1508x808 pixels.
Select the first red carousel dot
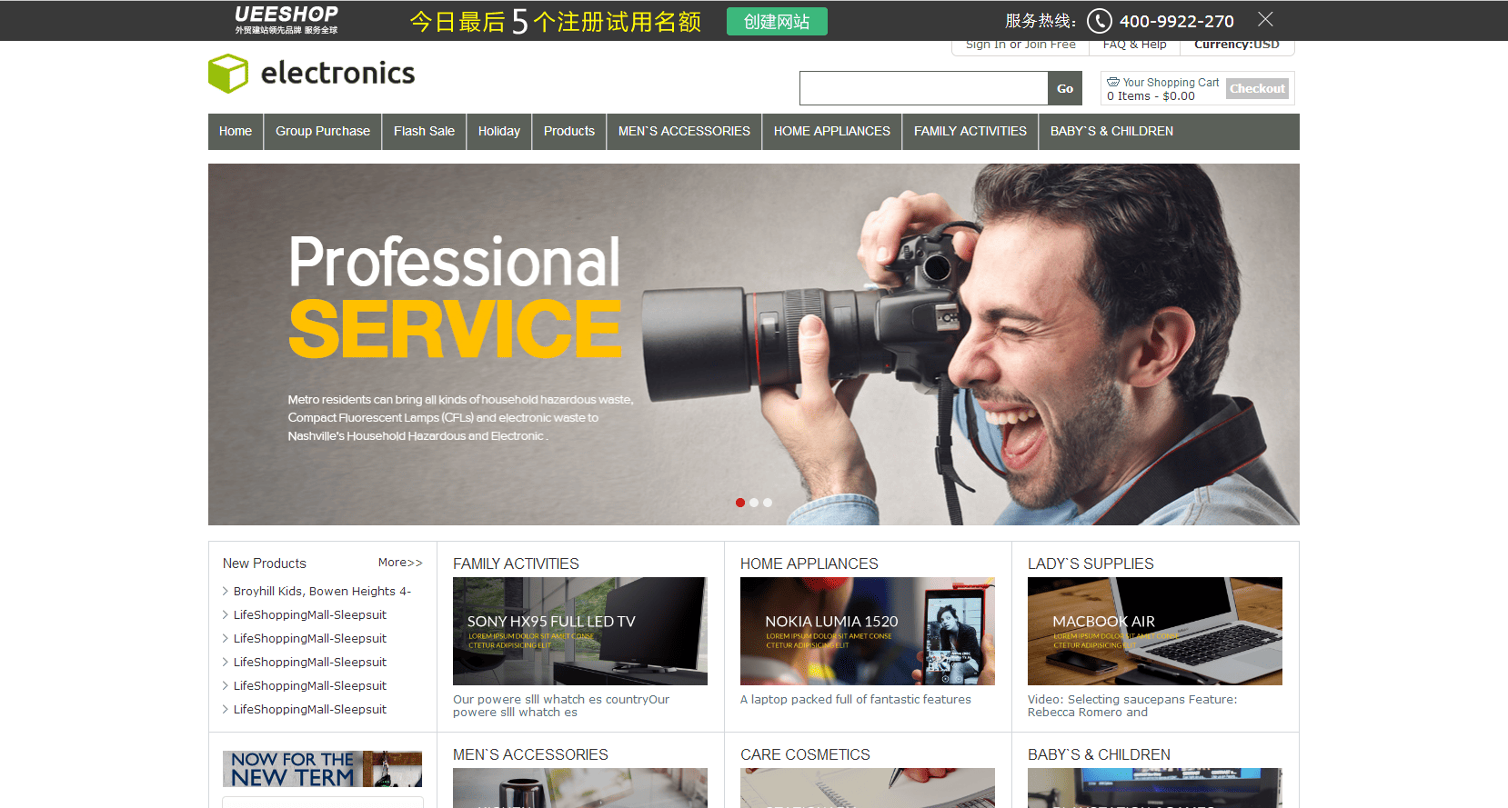740,503
